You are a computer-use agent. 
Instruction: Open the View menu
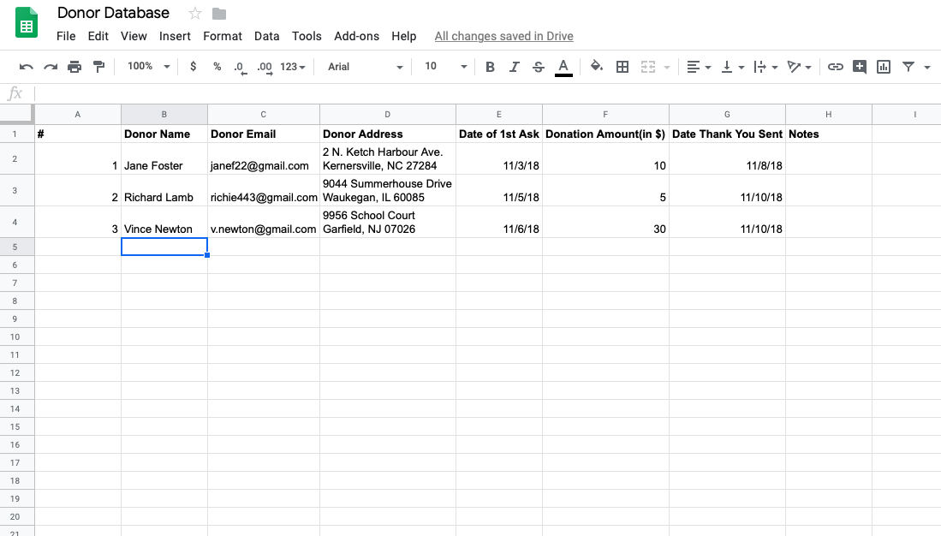[134, 36]
